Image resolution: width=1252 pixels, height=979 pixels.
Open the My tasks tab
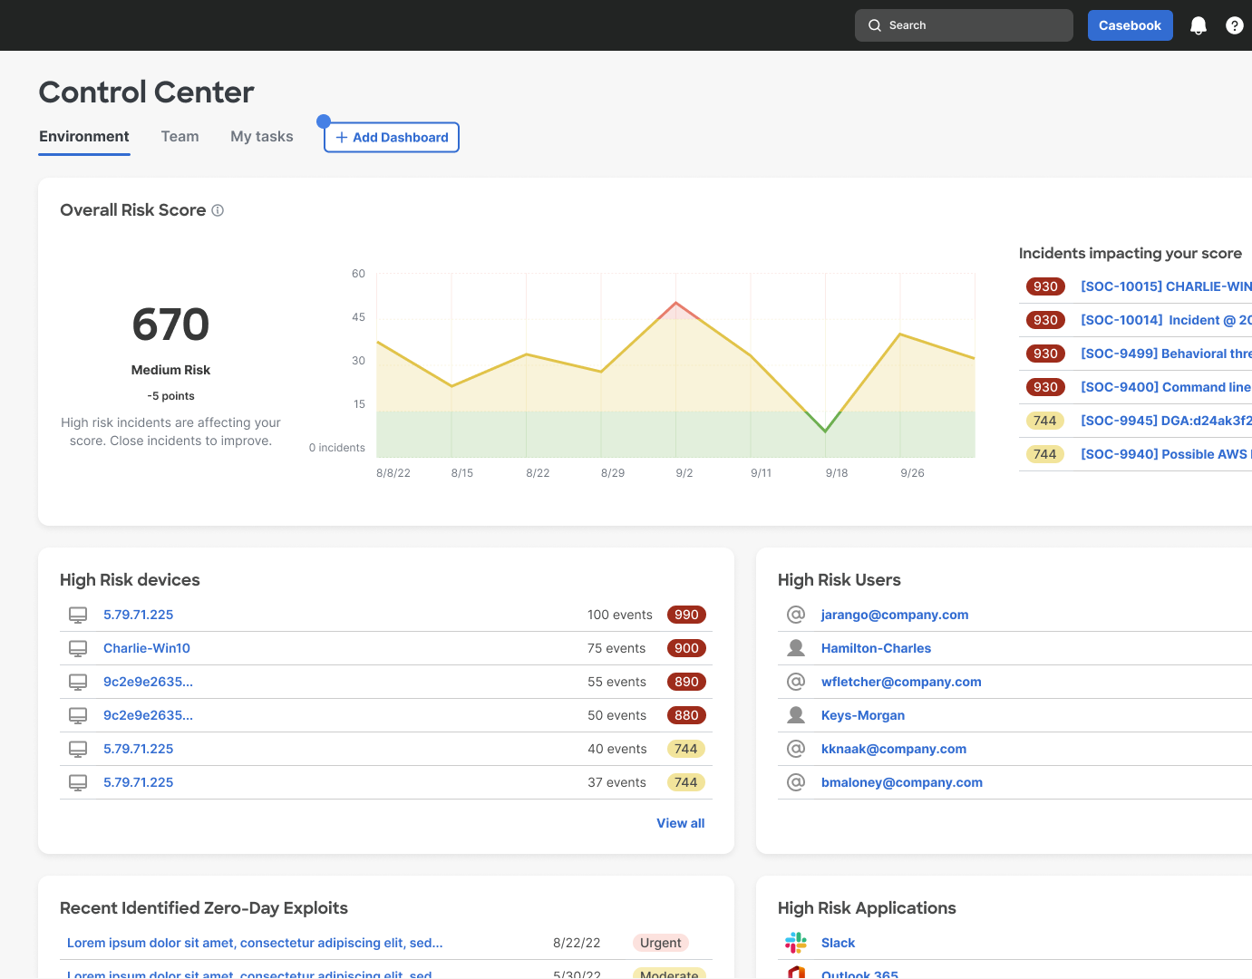(x=261, y=137)
